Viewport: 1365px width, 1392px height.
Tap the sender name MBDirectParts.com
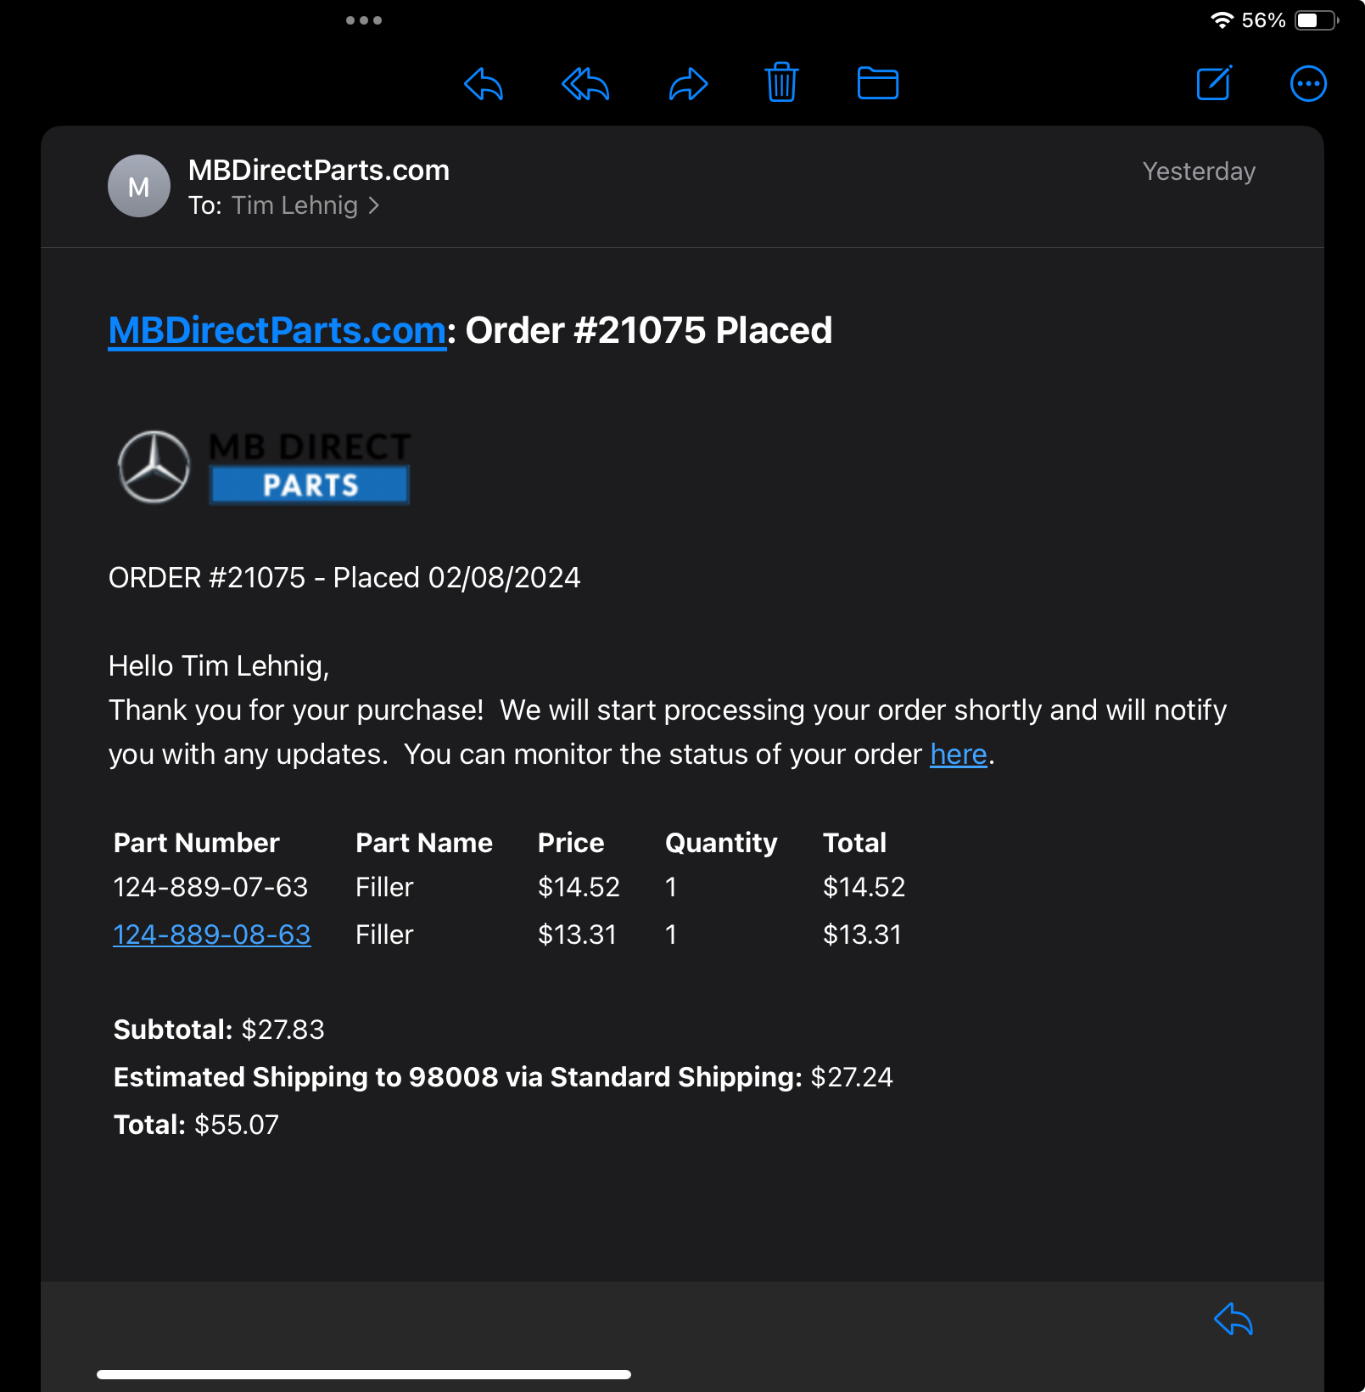coord(319,170)
